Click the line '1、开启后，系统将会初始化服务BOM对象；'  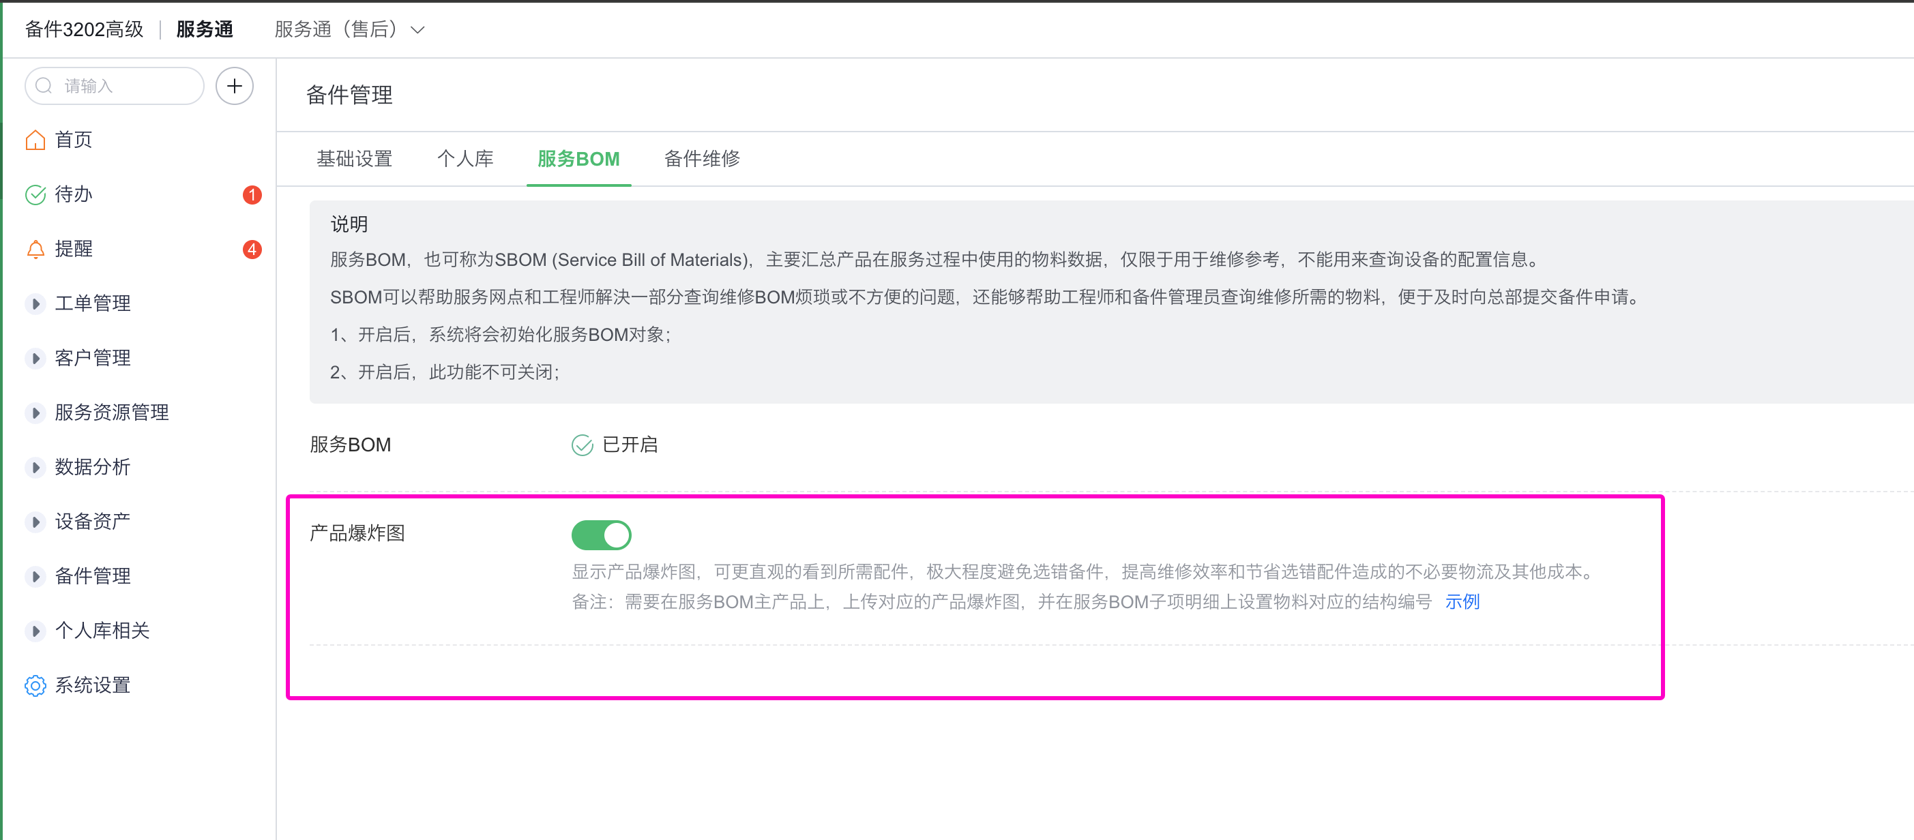(x=501, y=335)
